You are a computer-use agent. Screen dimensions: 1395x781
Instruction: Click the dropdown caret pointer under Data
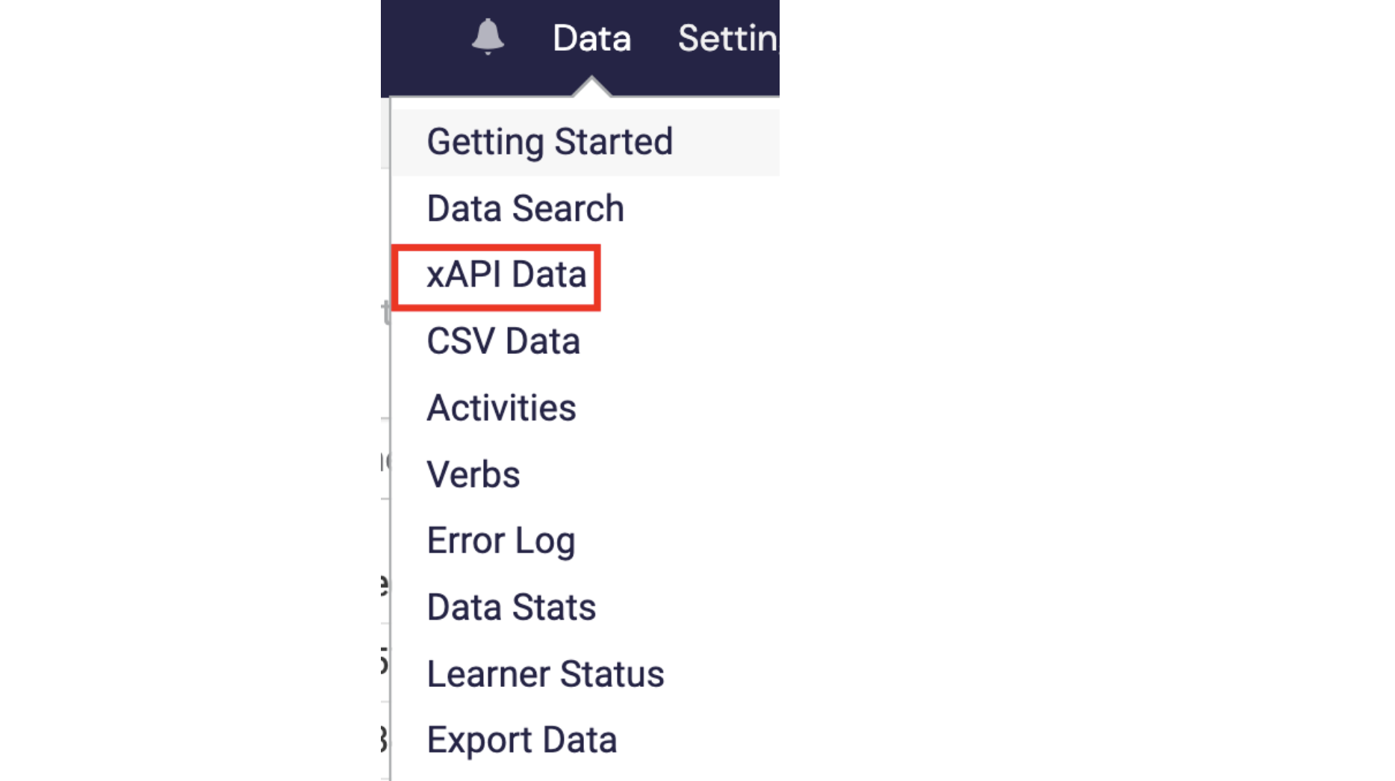(x=591, y=86)
